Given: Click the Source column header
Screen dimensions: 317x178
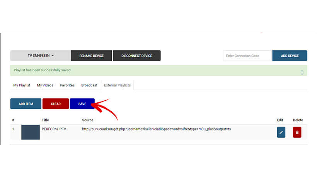Looking at the screenshot, I should click(88, 120).
